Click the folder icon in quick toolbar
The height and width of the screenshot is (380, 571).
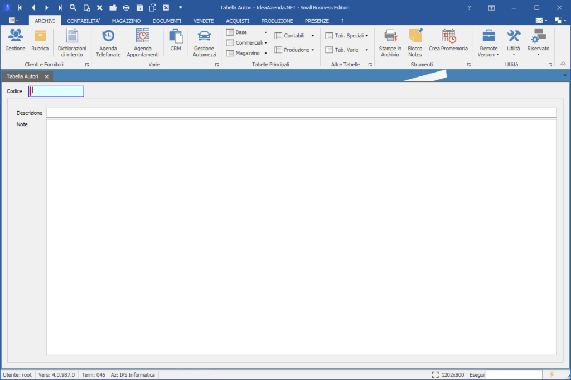pyautogui.click(x=113, y=7)
